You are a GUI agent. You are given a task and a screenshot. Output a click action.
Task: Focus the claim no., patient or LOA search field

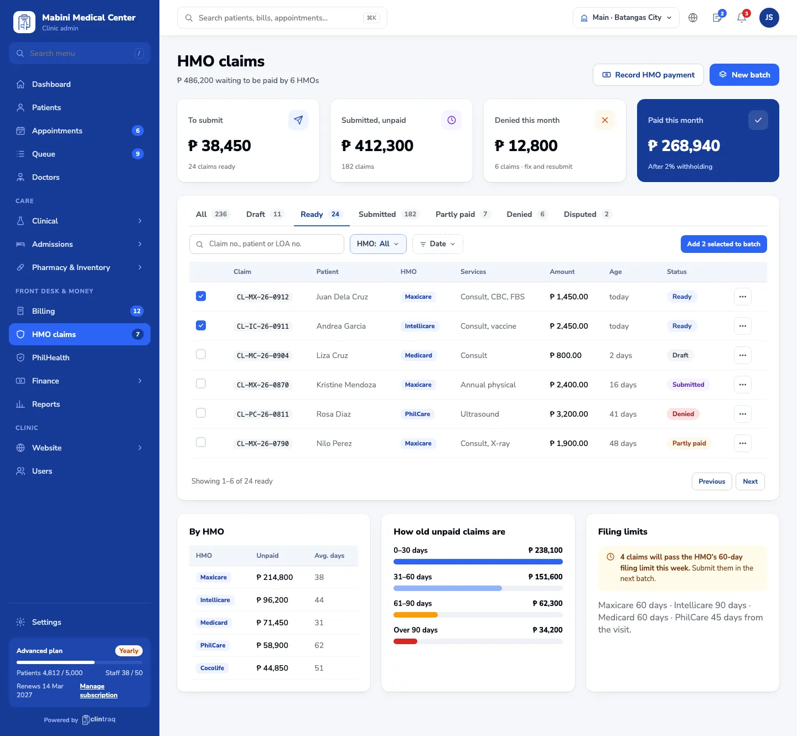(267, 244)
